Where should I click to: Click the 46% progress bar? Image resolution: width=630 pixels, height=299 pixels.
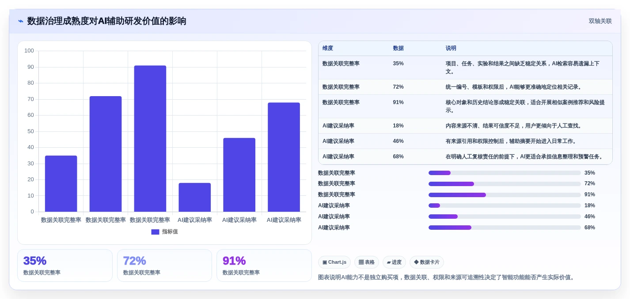[x=505, y=217]
